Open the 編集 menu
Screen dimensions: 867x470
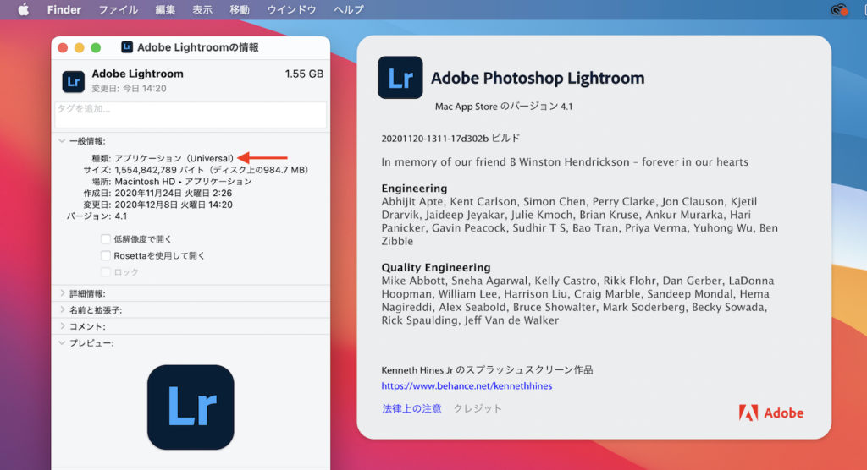pyautogui.click(x=165, y=9)
